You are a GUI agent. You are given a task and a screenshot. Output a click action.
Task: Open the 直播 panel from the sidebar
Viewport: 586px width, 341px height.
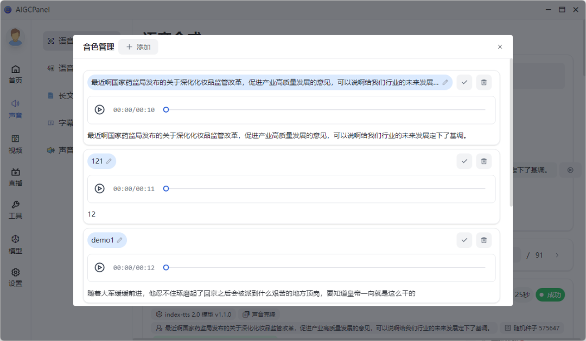coord(15,176)
